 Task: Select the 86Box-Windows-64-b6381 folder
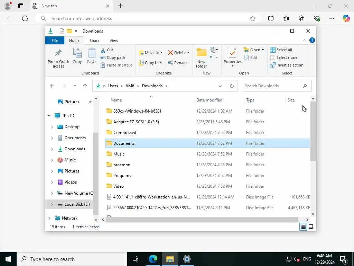(x=207, y=111)
